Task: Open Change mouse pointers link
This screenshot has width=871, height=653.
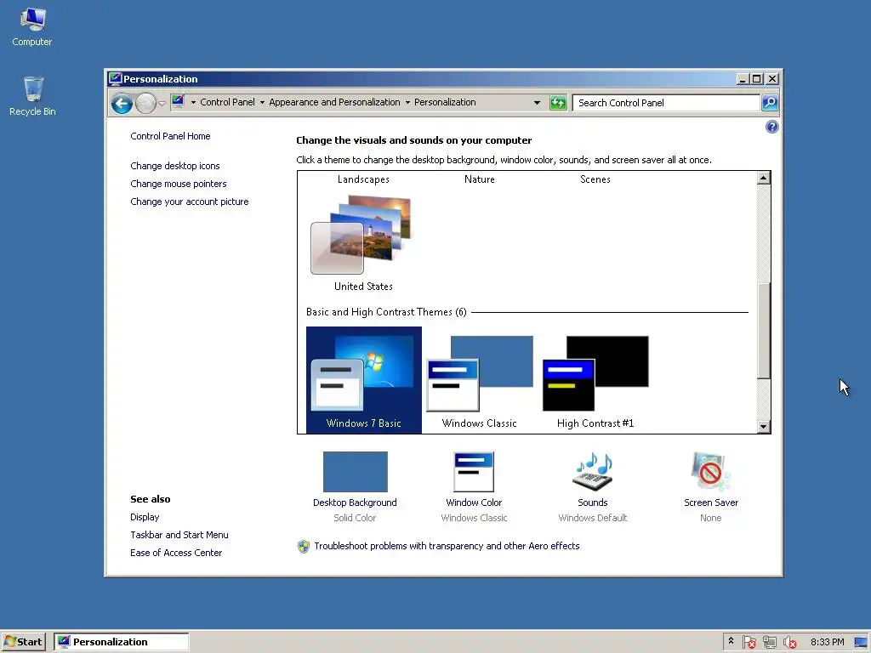Action: click(179, 184)
